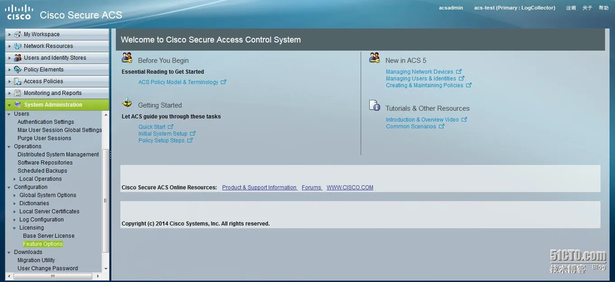Click the New in ACS 5 icon
The image size is (615, 282).
click(375, 58)
